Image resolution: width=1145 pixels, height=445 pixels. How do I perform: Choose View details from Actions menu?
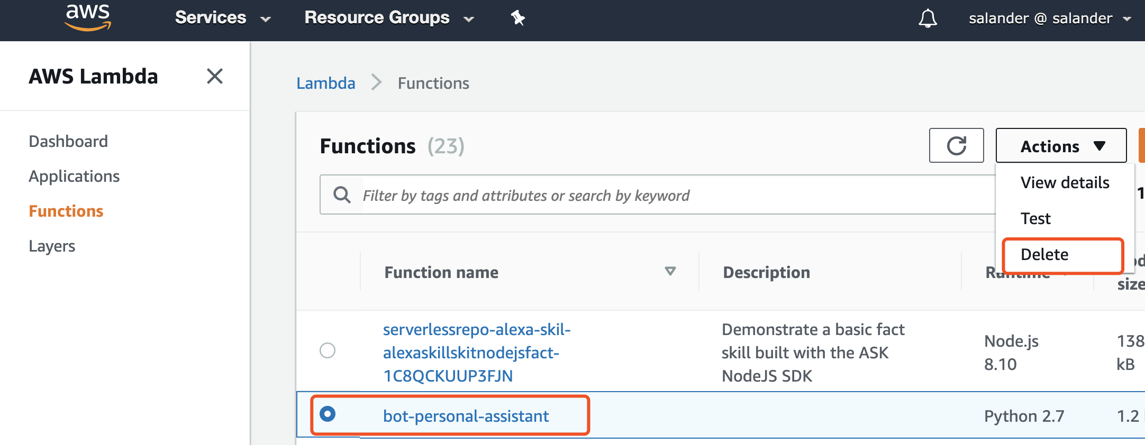pos(1065,183)
